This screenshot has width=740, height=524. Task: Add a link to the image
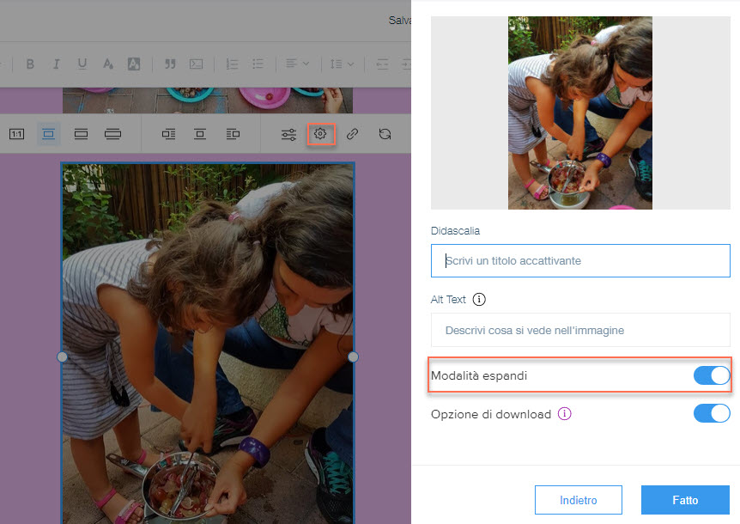pos(353,134)
